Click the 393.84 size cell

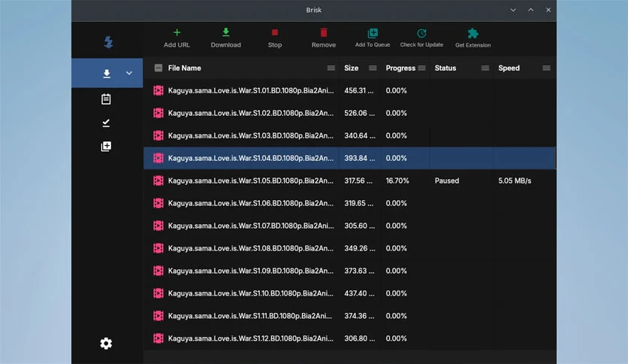click(360, 158)
